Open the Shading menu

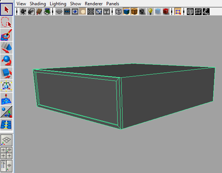tap(38, 4)
